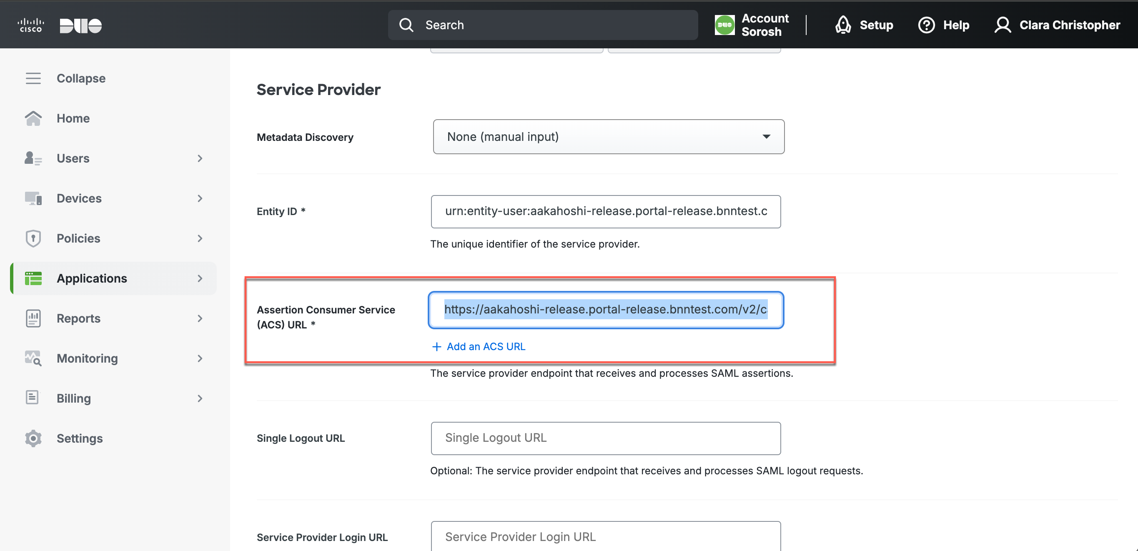
Task: Click the Monitoring sidebar icon
Action: (x=33, y=358)
